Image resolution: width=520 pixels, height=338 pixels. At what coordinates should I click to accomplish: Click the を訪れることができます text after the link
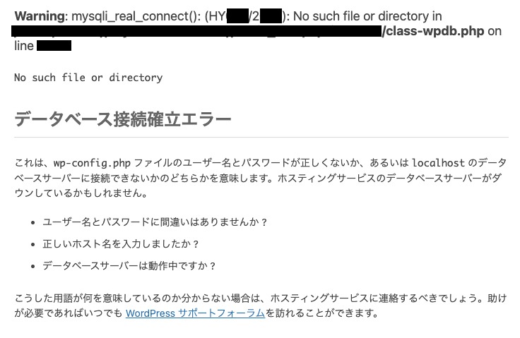point(322,313)
